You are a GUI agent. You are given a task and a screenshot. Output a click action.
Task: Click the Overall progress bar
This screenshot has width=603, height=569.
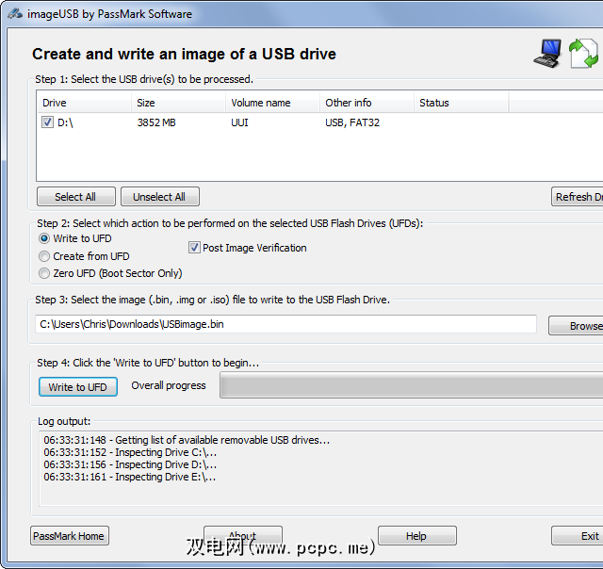point(412,385)
